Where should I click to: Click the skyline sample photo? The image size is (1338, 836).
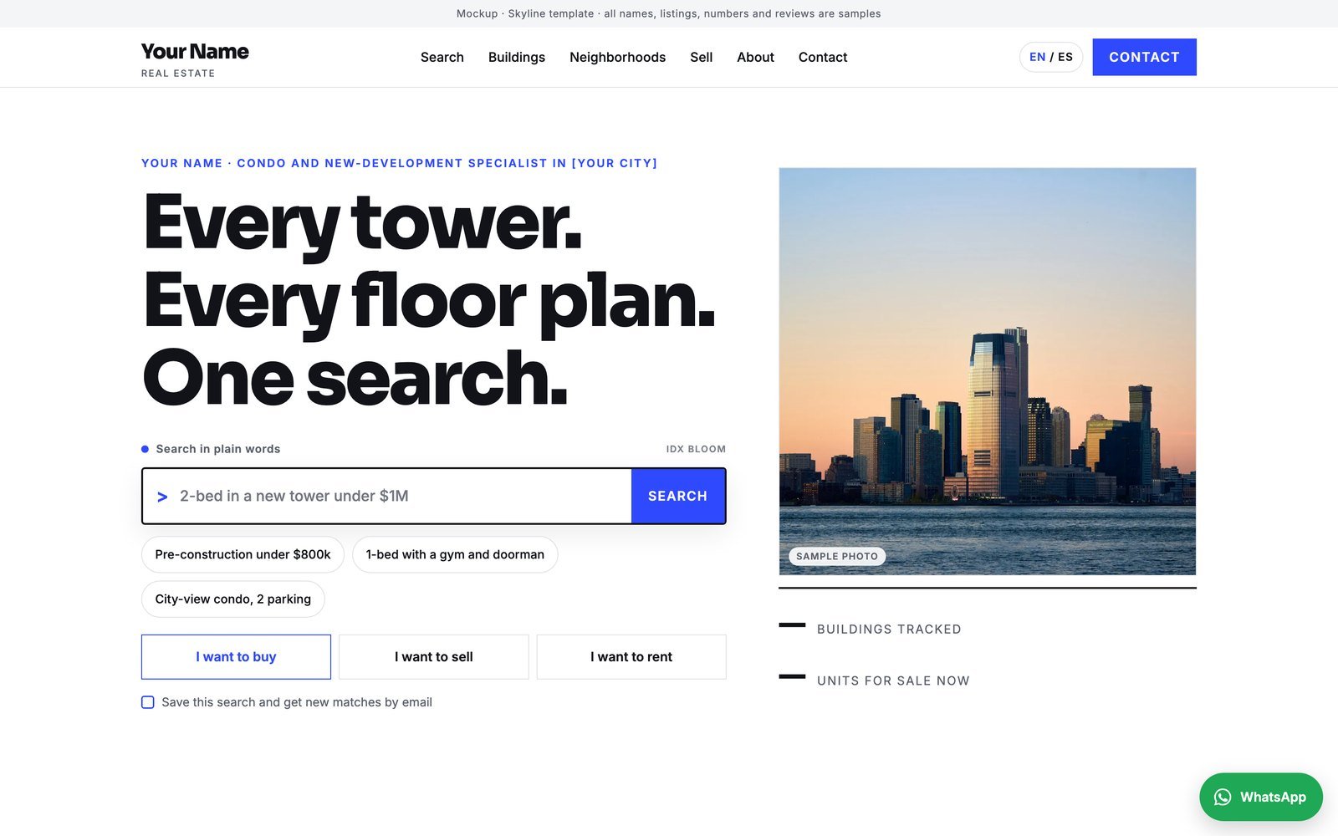pyautogui.click(x=988, y=371)
